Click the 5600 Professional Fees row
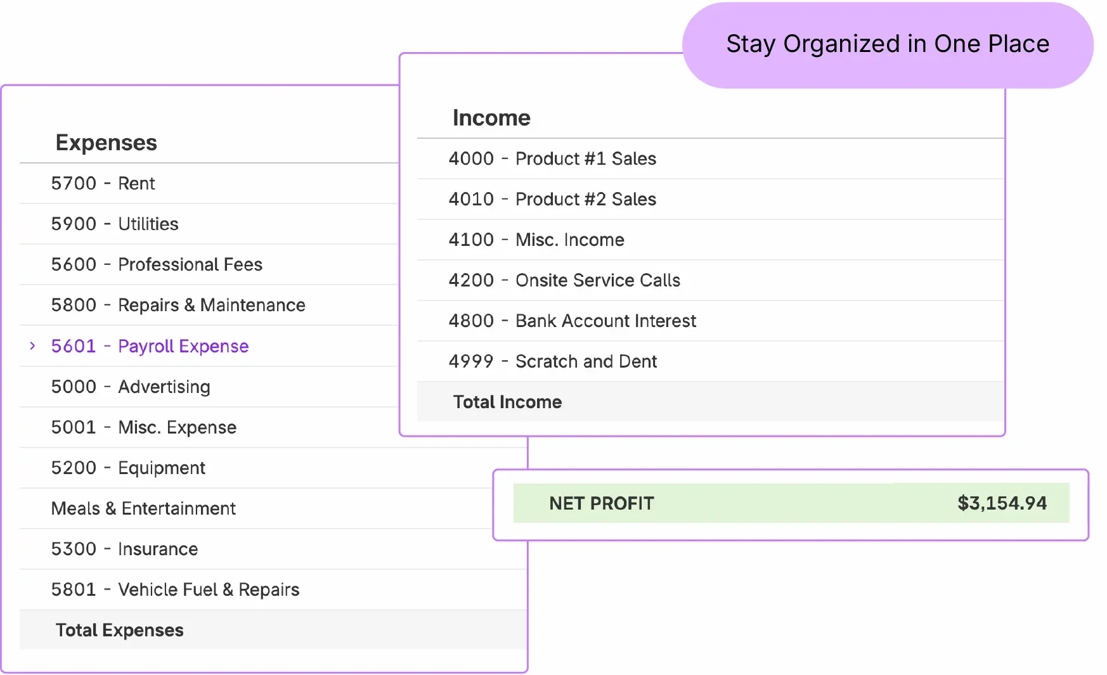This screenshot has width=1107, height=675. [157, 265]
